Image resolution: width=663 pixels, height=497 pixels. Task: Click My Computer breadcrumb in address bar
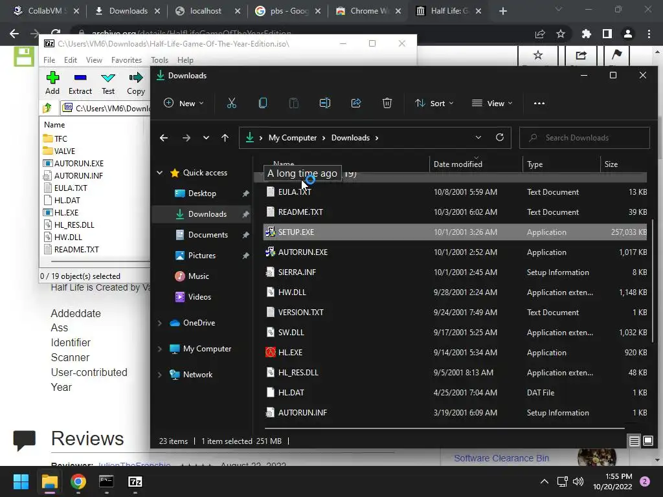[x=293, y=138]
